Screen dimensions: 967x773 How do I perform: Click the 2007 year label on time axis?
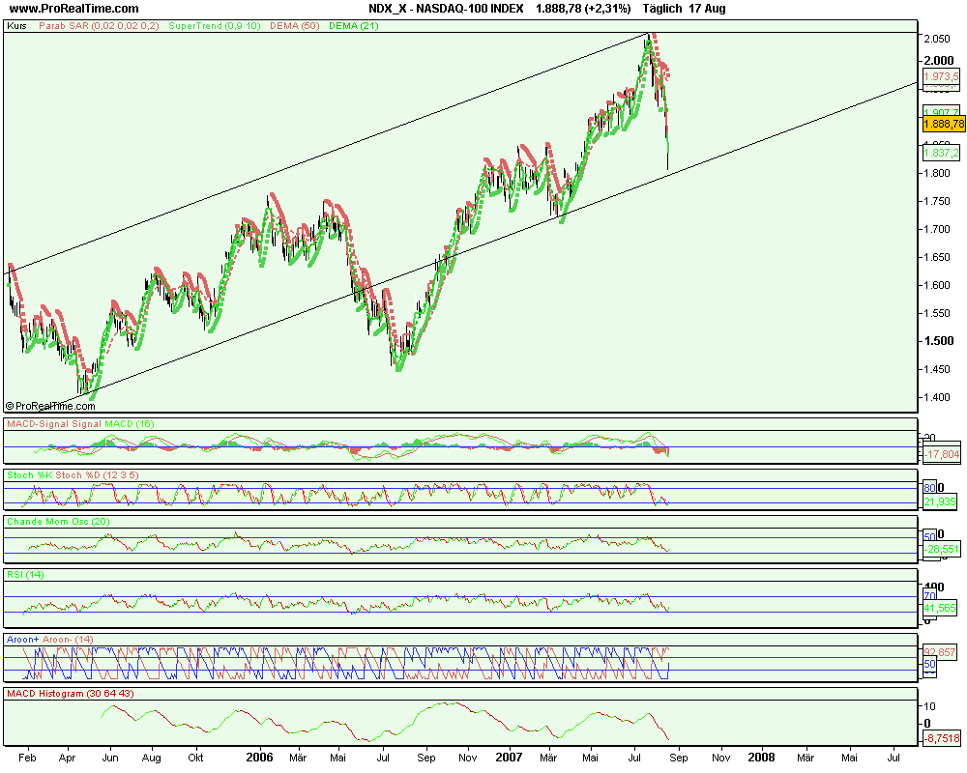509,757
